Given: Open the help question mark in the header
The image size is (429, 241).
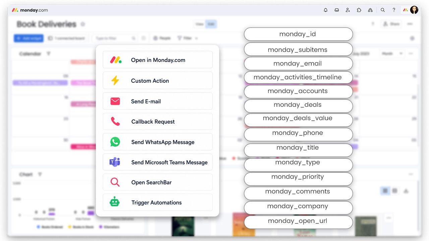Looking at the screenshot, I should 394,10.
